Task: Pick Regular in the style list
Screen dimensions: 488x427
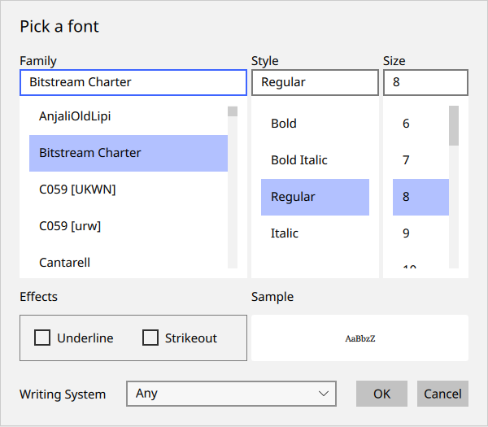Action: pos(293,197)
